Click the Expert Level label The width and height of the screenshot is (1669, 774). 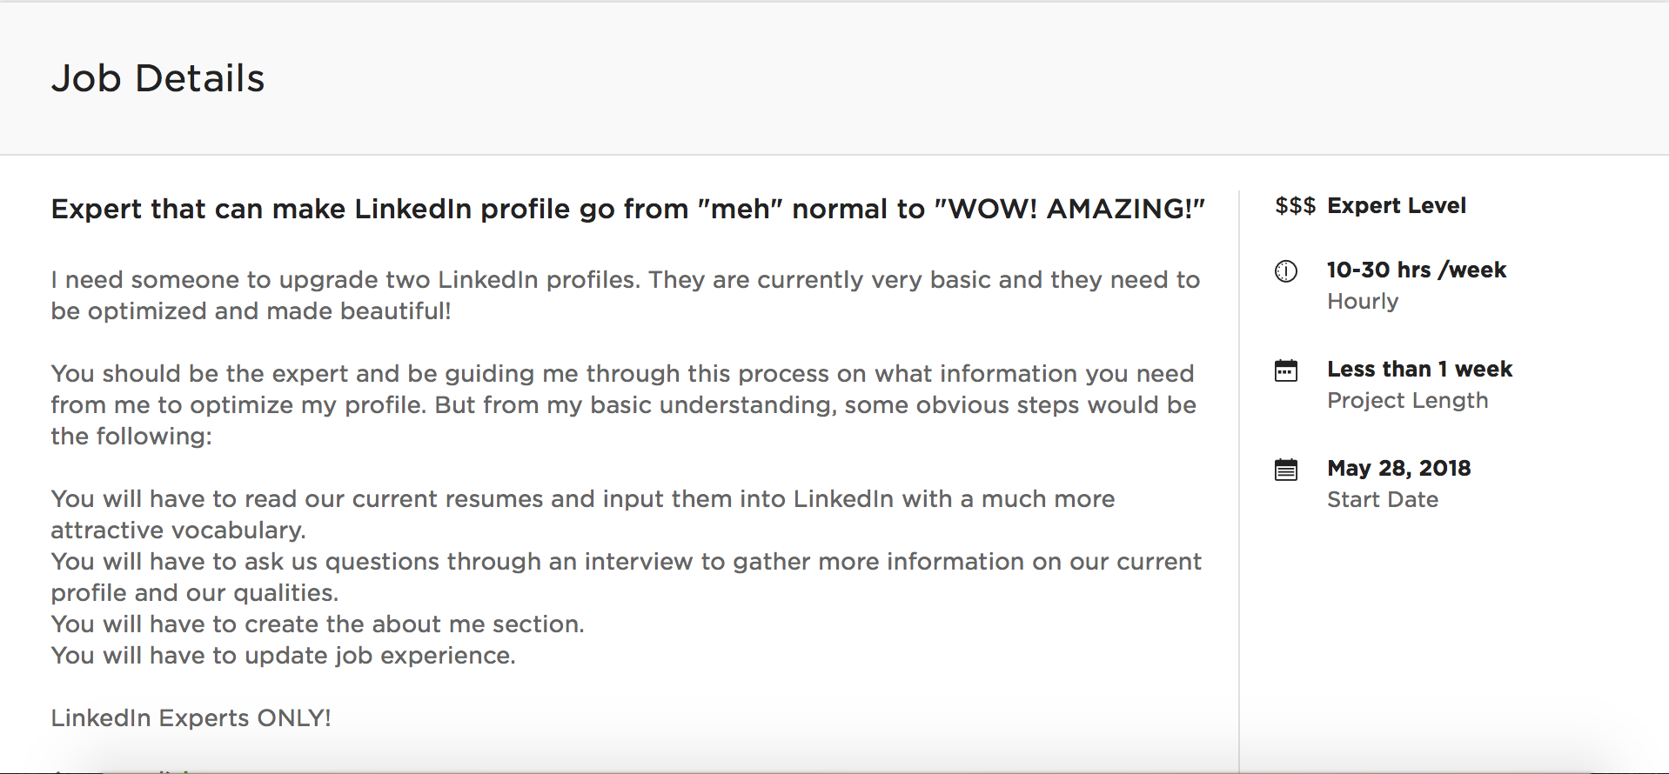(x=1396, y=206)
